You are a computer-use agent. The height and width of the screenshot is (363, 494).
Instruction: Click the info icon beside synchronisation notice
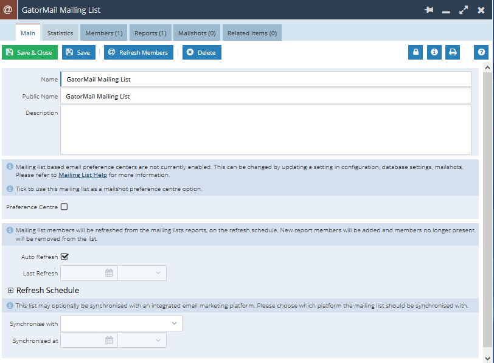click(10, 305)
